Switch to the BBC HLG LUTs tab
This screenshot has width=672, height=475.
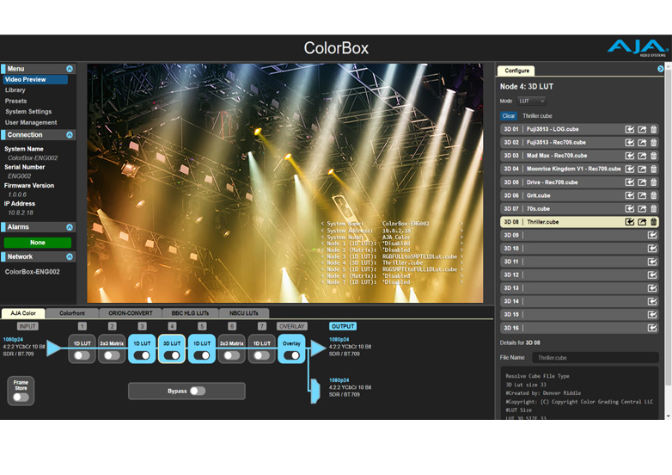click(190, 313)
